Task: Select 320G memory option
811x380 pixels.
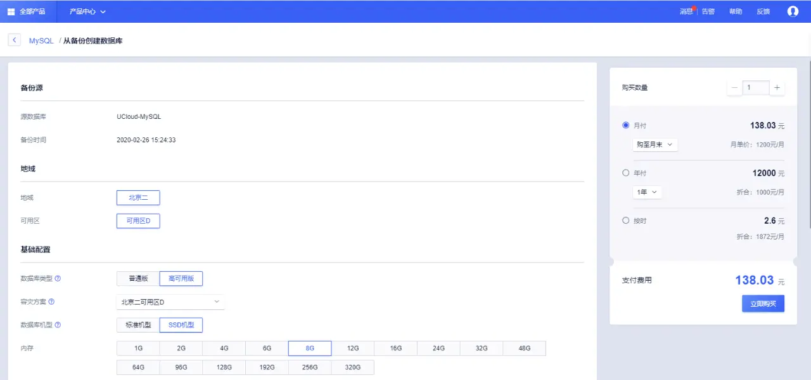Action: point(353,367)
